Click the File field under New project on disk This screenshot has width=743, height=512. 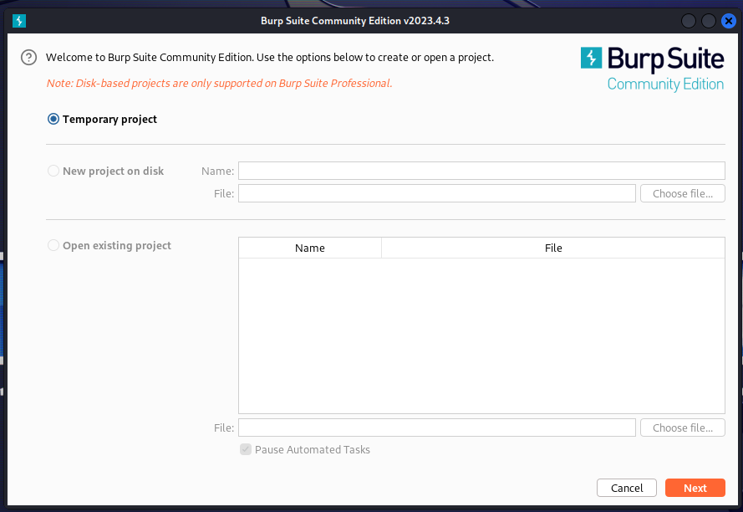[437, 193]
